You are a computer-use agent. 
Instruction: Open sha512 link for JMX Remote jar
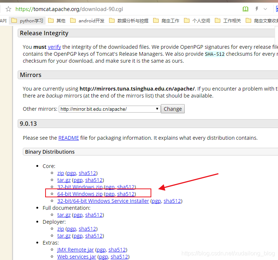(117, 250)
